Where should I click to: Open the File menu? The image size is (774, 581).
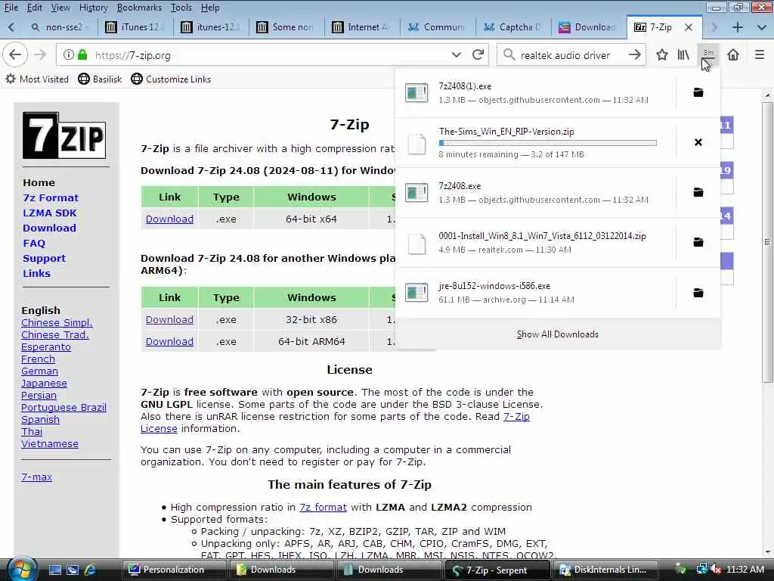click(x=11, y=8)
